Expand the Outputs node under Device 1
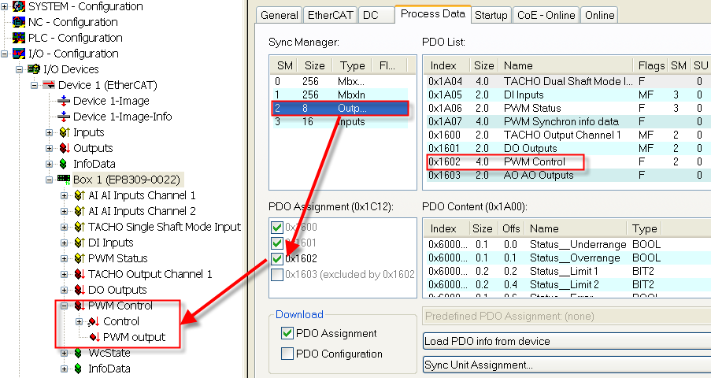The height and width of the screenshot is (378, 711). coord(49,148)
